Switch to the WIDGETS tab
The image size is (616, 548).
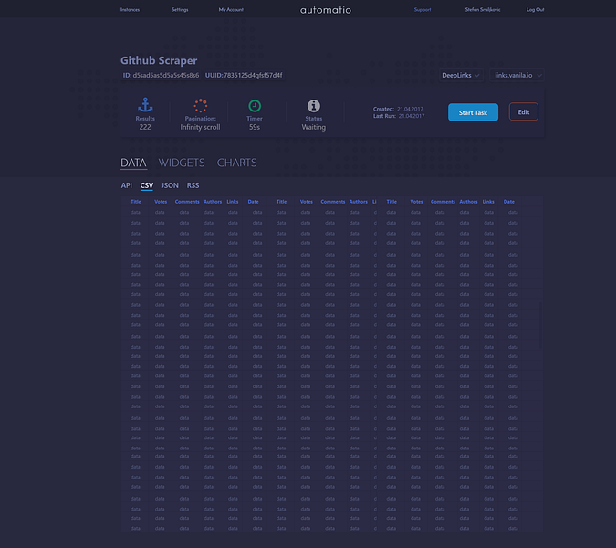(x=182, y=163)
